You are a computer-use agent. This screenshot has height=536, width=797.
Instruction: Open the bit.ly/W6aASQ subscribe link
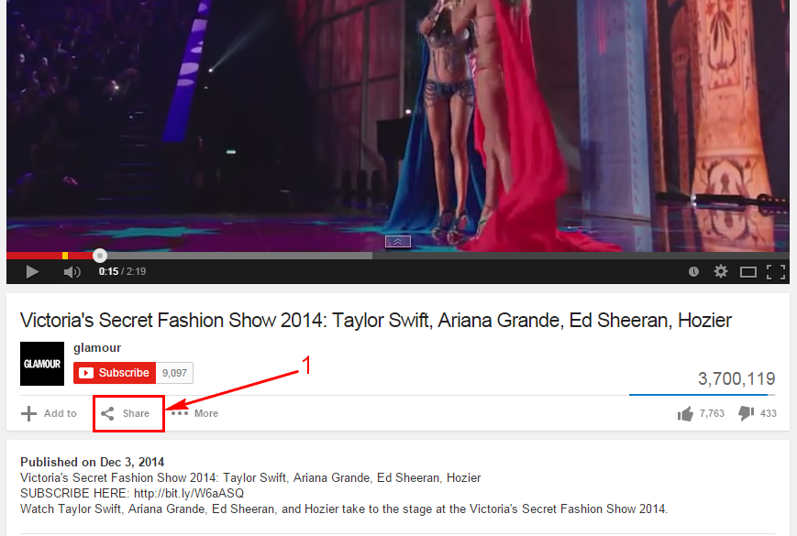point(189,493)
